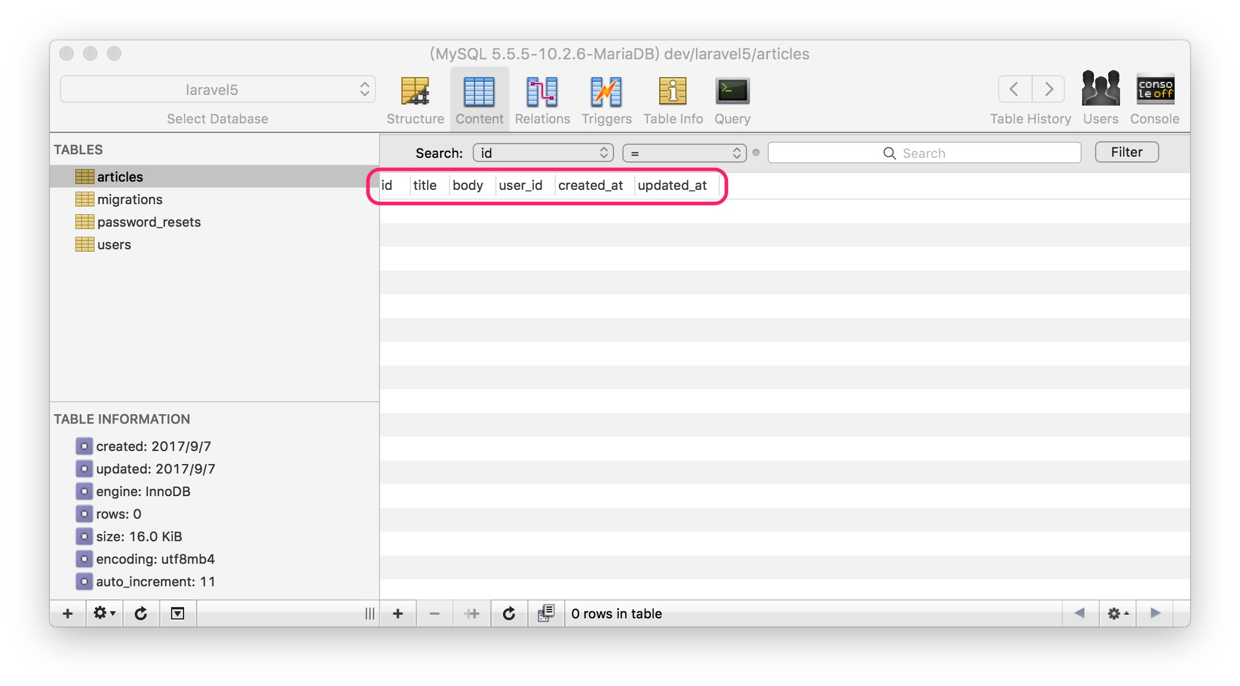Click the sidebar divider handle
1240x686 pixels.
369,614
